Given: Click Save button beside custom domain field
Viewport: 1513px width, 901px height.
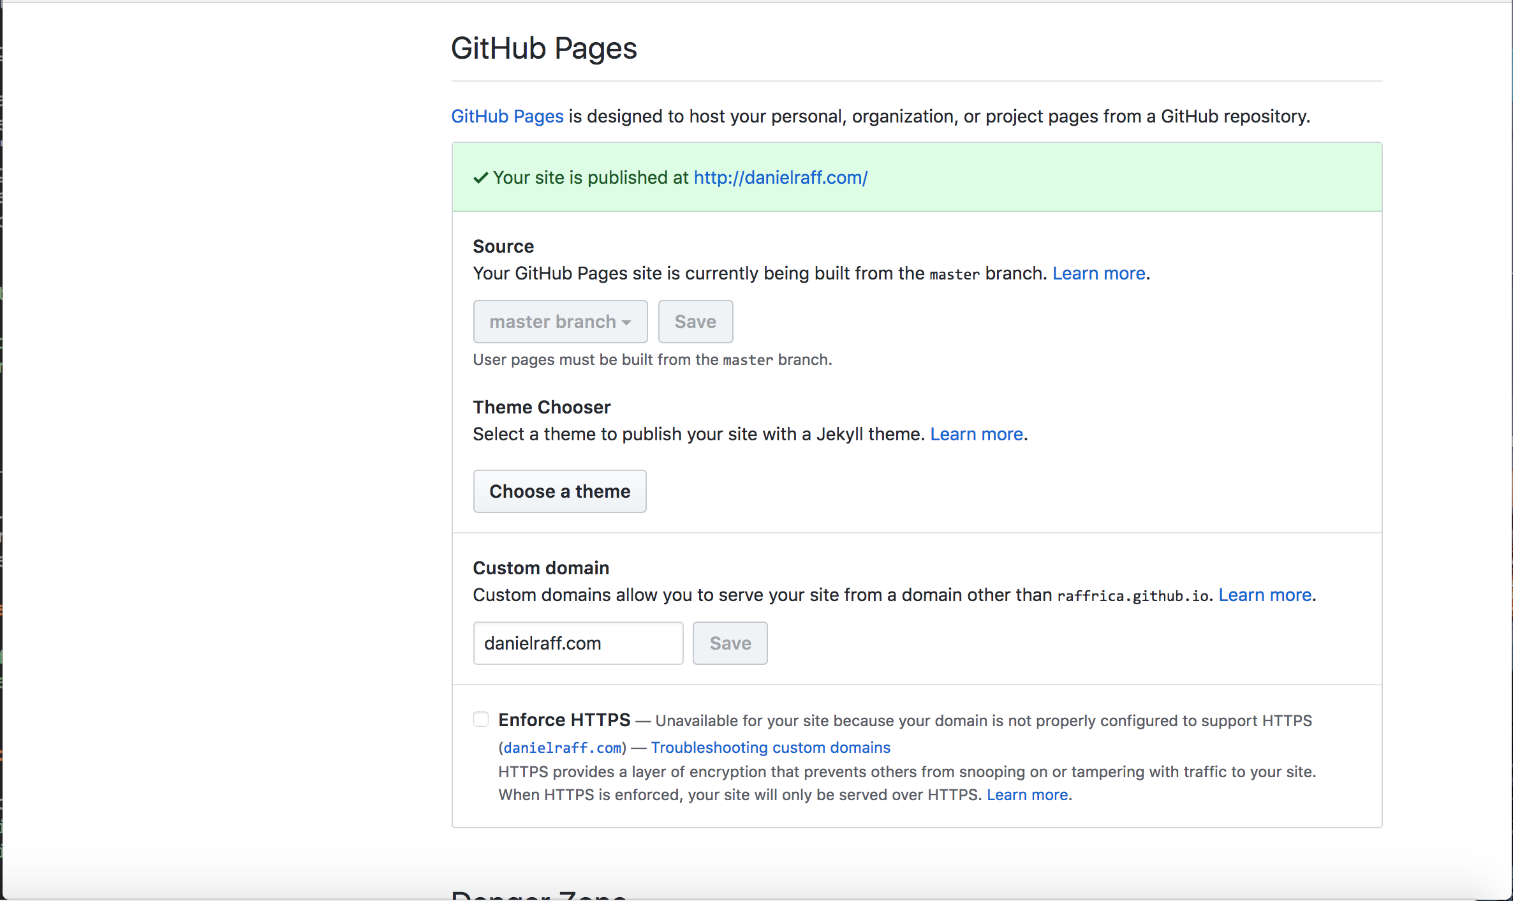Looking at the screenshot, I should point(730,643).
